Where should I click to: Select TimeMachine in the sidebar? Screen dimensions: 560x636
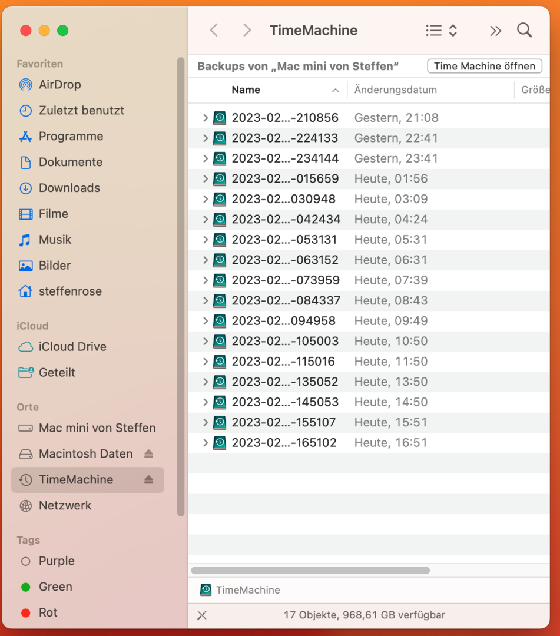tap(88, 480)
